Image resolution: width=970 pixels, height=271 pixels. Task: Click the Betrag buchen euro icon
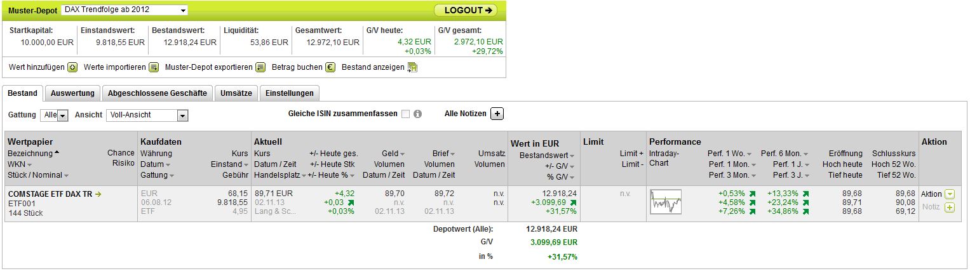(x=330, y=67)
